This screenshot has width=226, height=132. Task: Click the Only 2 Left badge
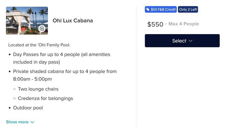[188, 9]
